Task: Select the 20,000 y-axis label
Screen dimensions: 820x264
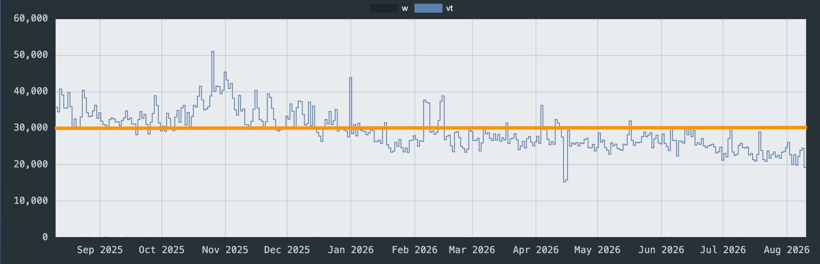Action: click(31, 164)
